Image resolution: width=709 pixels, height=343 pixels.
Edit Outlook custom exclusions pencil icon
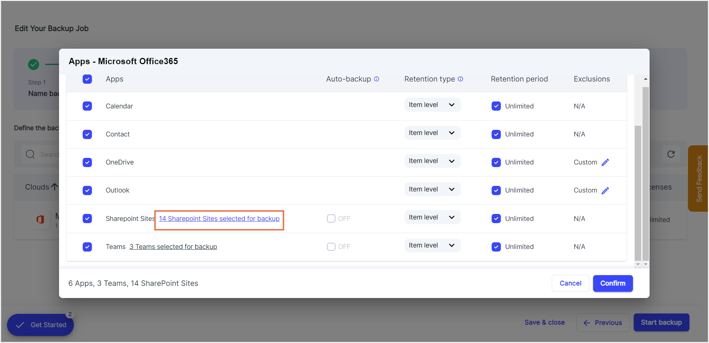605,190
